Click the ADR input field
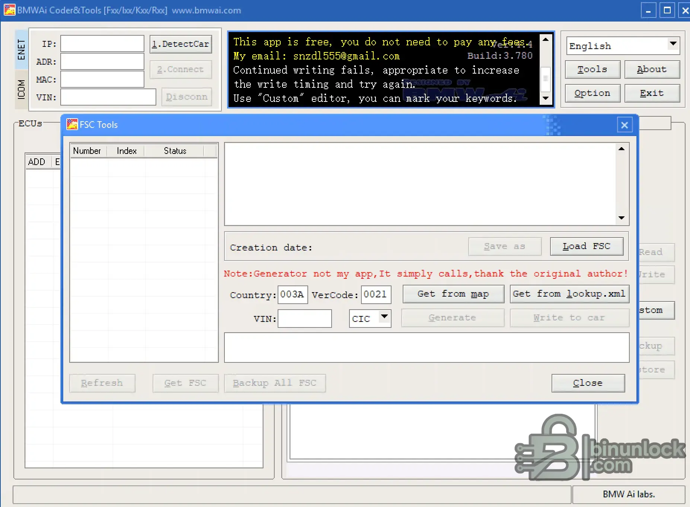The width and height of the screenshot is (690, 507). 102,61
